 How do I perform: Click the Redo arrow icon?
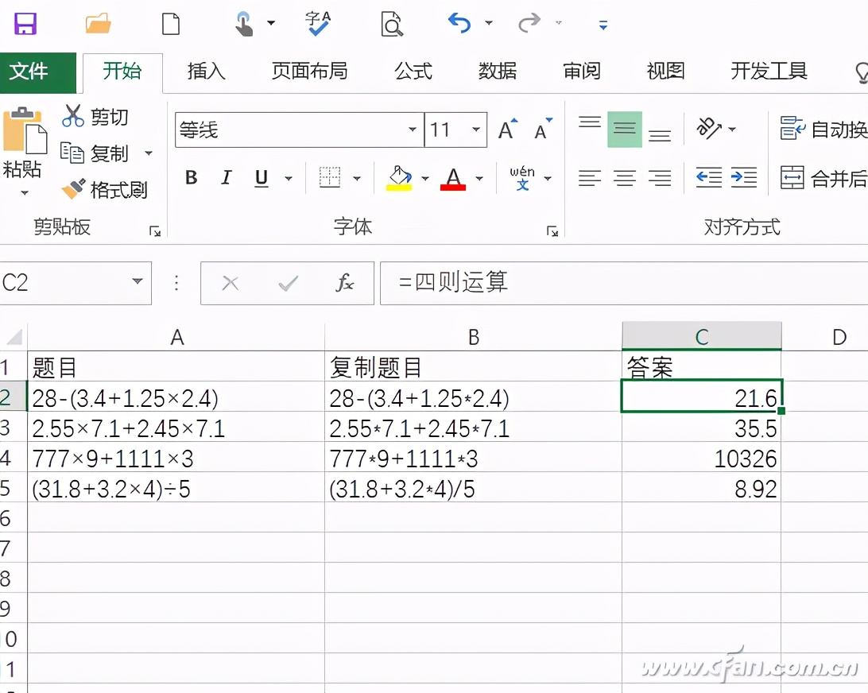pos(529,23)
